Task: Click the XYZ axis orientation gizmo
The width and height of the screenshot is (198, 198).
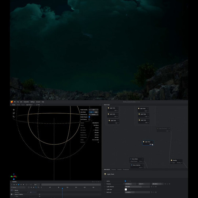Action: click(14, 177)
